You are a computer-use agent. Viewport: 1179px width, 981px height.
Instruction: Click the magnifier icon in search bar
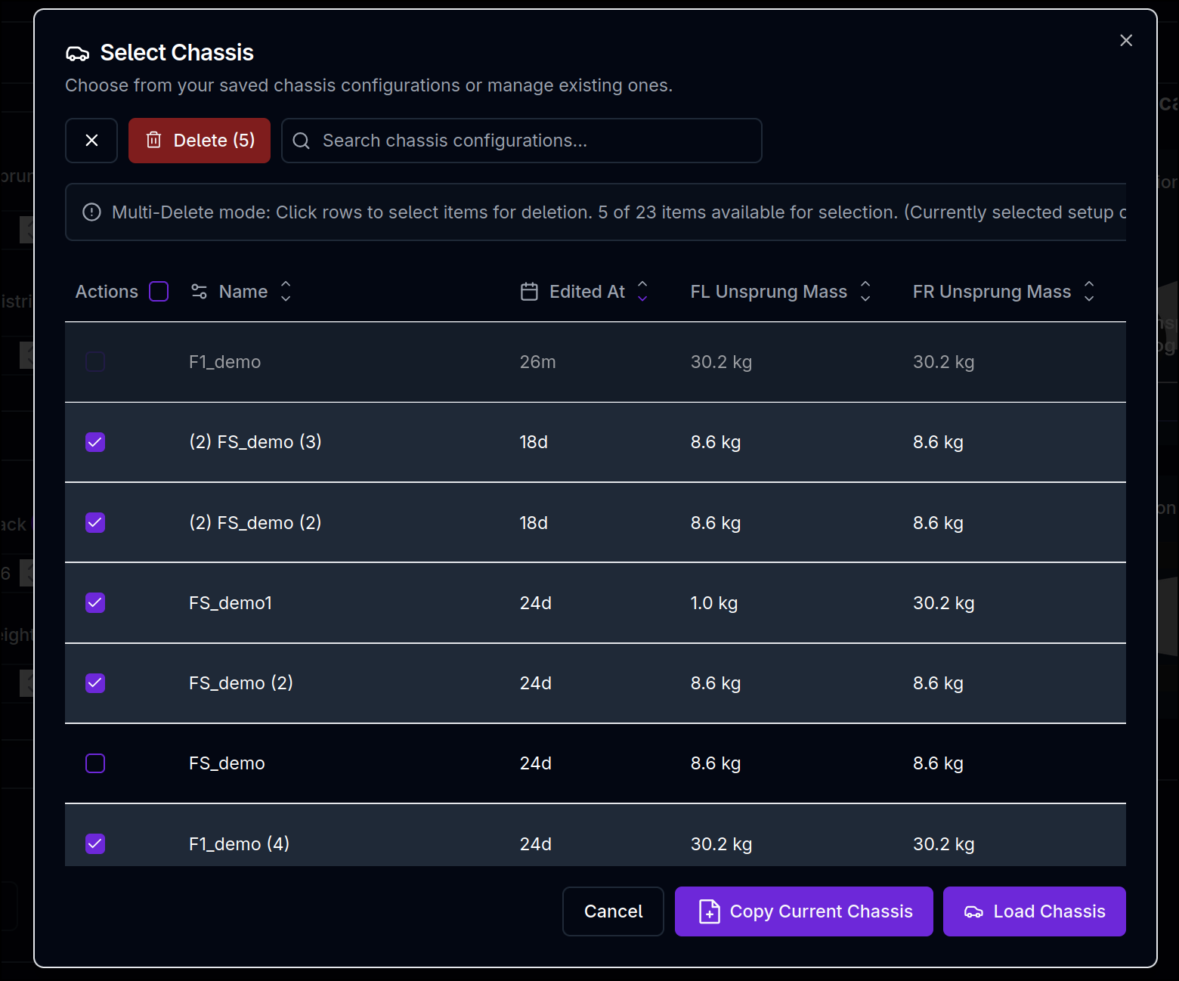pos(302,141)
